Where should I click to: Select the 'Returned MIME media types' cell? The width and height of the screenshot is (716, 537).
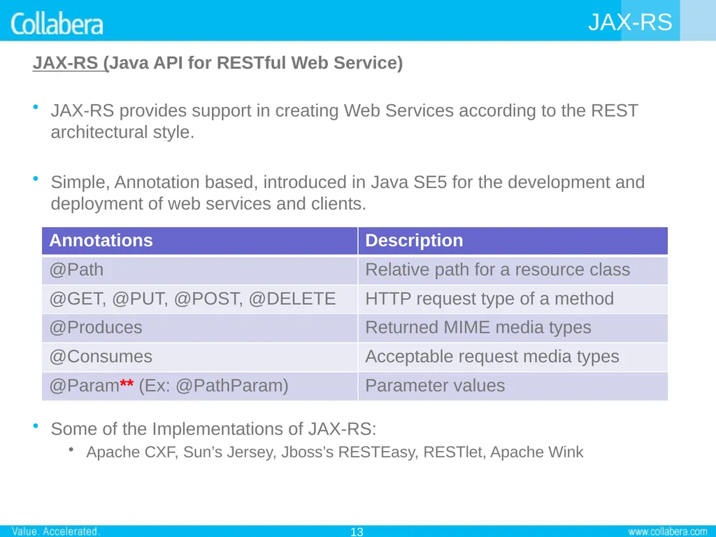(x=513, y=328)
